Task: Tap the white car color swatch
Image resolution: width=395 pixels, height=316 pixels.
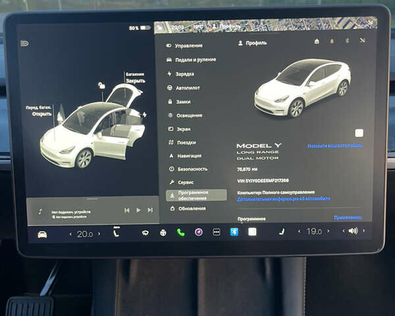Action: coord(359,133)
